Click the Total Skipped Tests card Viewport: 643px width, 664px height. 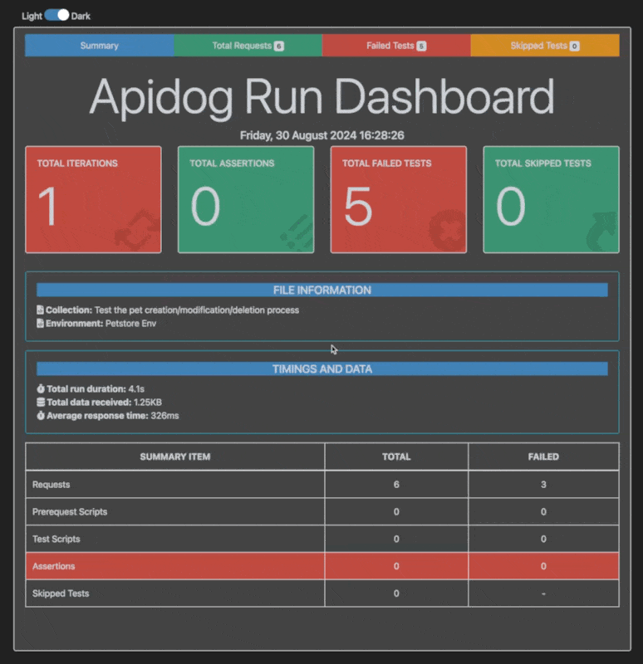551,199
